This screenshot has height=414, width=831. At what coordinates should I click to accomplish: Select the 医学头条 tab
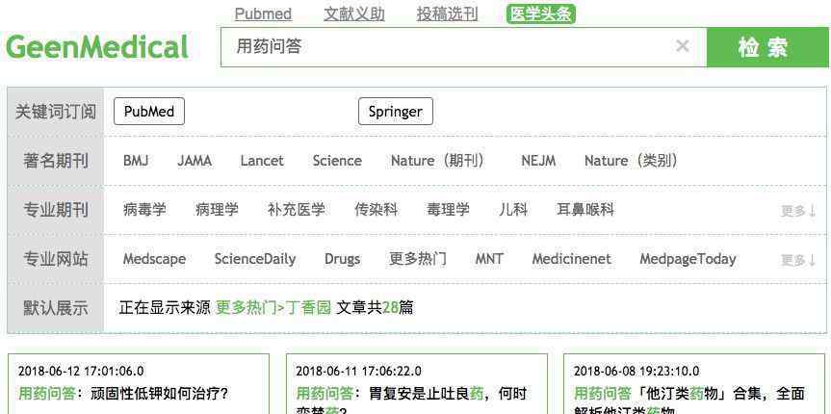pyautogui.click(x=540, y=13)
